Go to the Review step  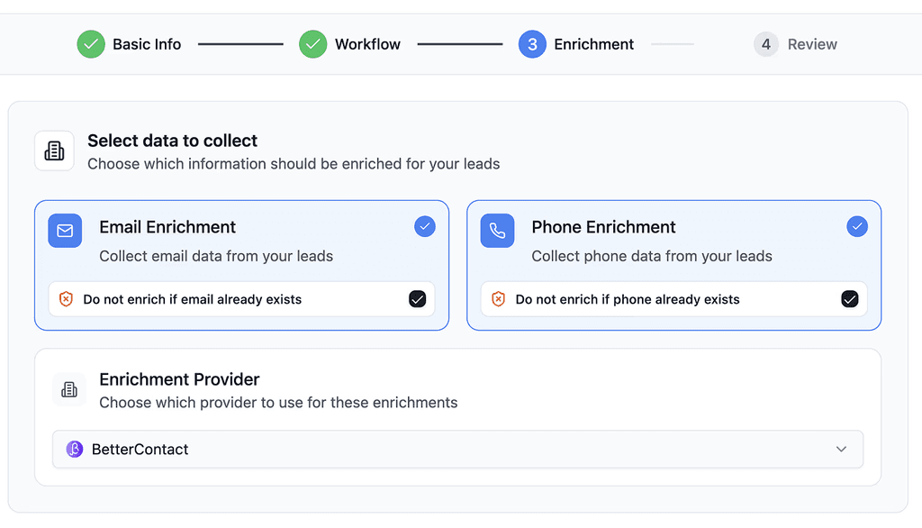pyautogui.click(x=795, y=43)
